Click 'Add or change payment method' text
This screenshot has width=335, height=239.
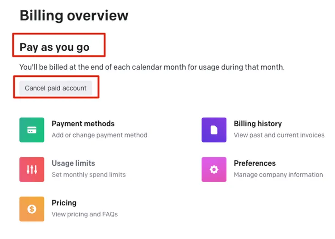[99, 135]
